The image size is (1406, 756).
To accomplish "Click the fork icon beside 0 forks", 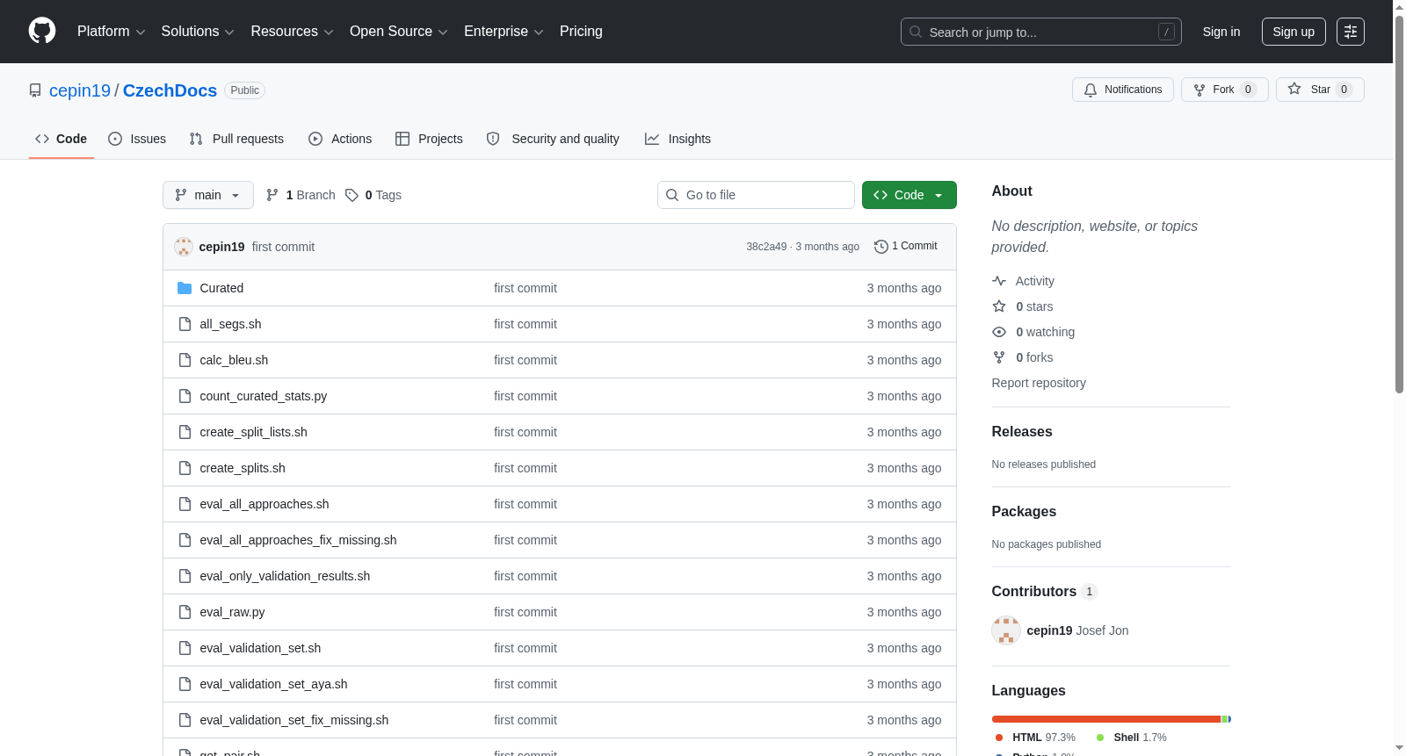I will click(x=999, y=357).
